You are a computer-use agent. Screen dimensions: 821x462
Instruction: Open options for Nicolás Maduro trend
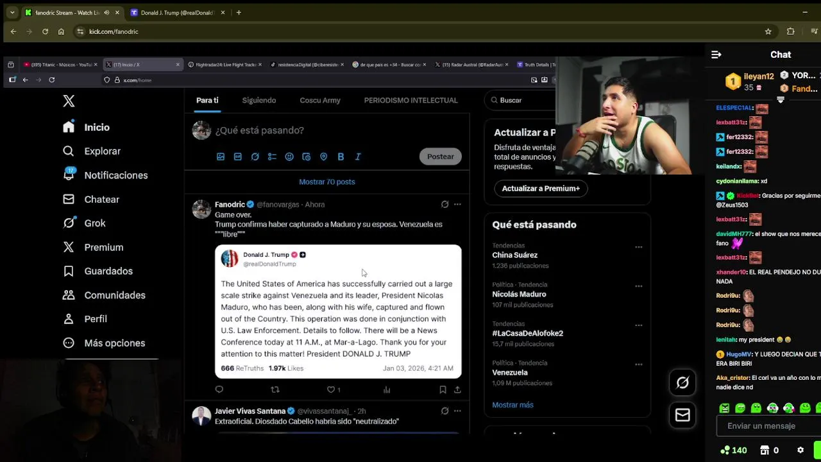[x=638, y=286]
